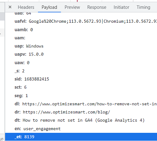Screen dimensions: 157x141
Task: Select the uapv: 15.0.0 row
Action: click(x=81, y=54)
